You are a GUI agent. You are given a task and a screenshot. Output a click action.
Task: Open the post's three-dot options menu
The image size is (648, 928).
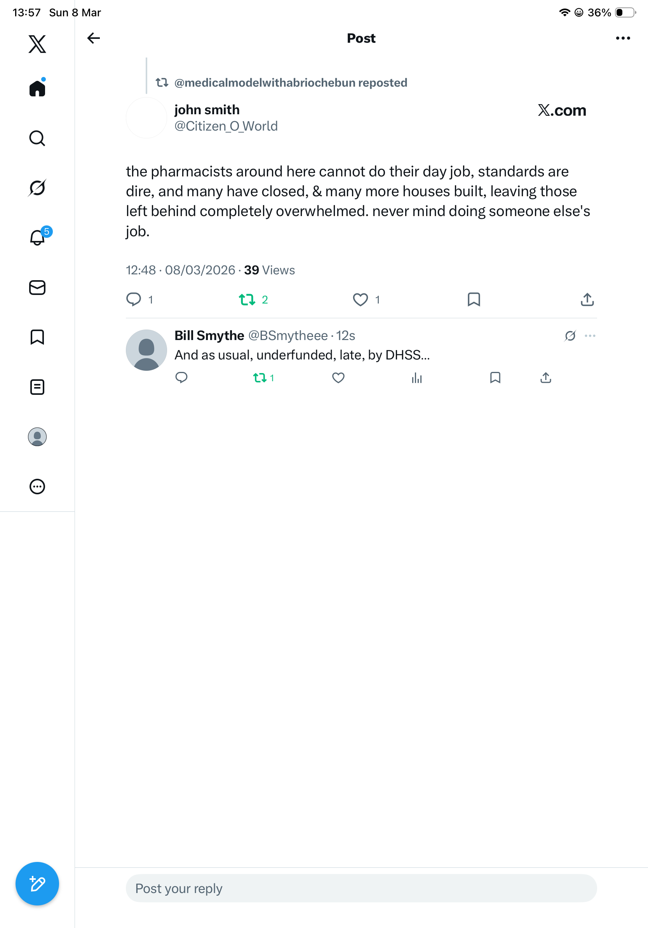click(623, 38)
